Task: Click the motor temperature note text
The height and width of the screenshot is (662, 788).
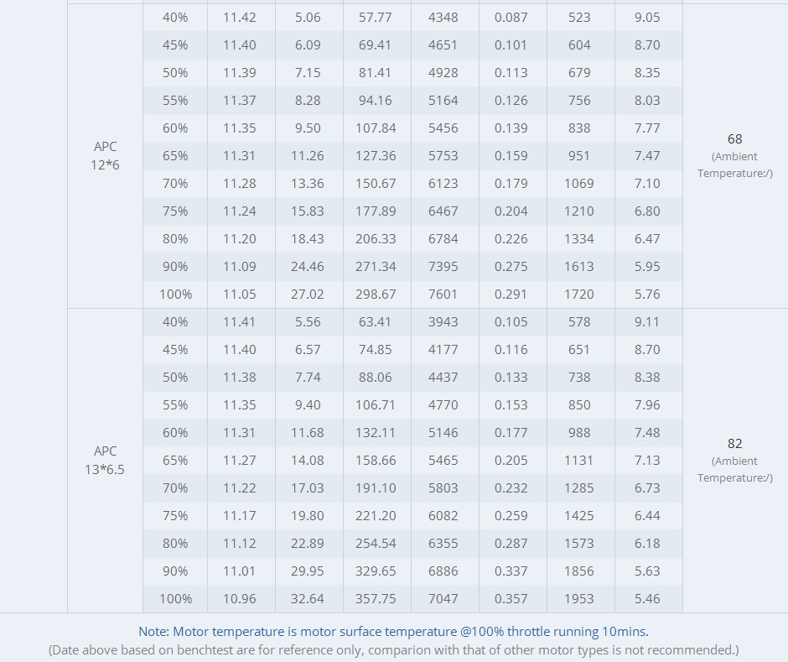Action: [x=393, y=631]
